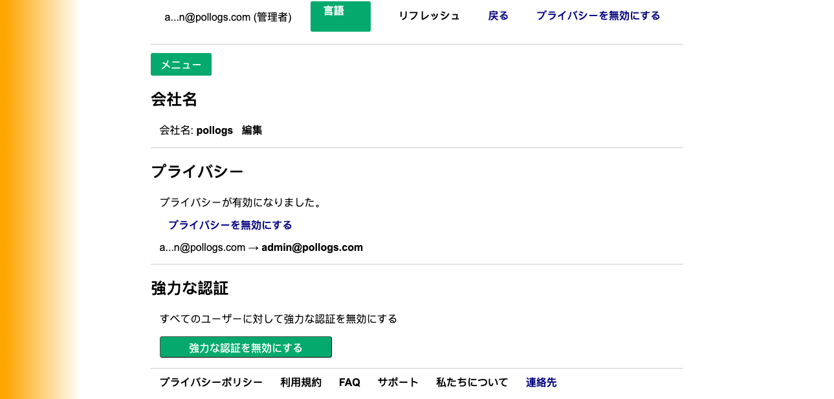Disable strong authentication for all users
The image size is (834, 399).
[x=245, y=347]
